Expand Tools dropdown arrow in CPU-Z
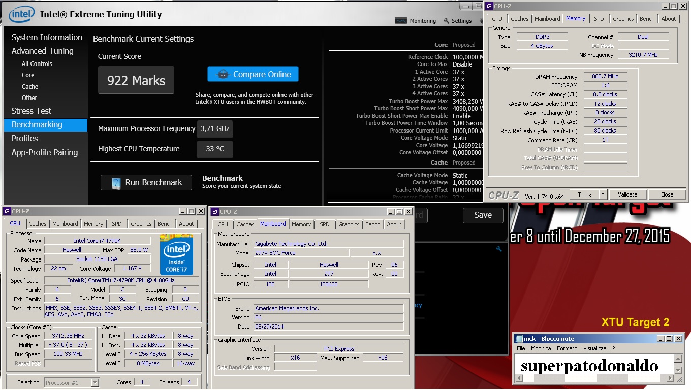 (x=603, y=194)
